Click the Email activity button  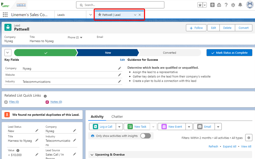coord(204,127)
